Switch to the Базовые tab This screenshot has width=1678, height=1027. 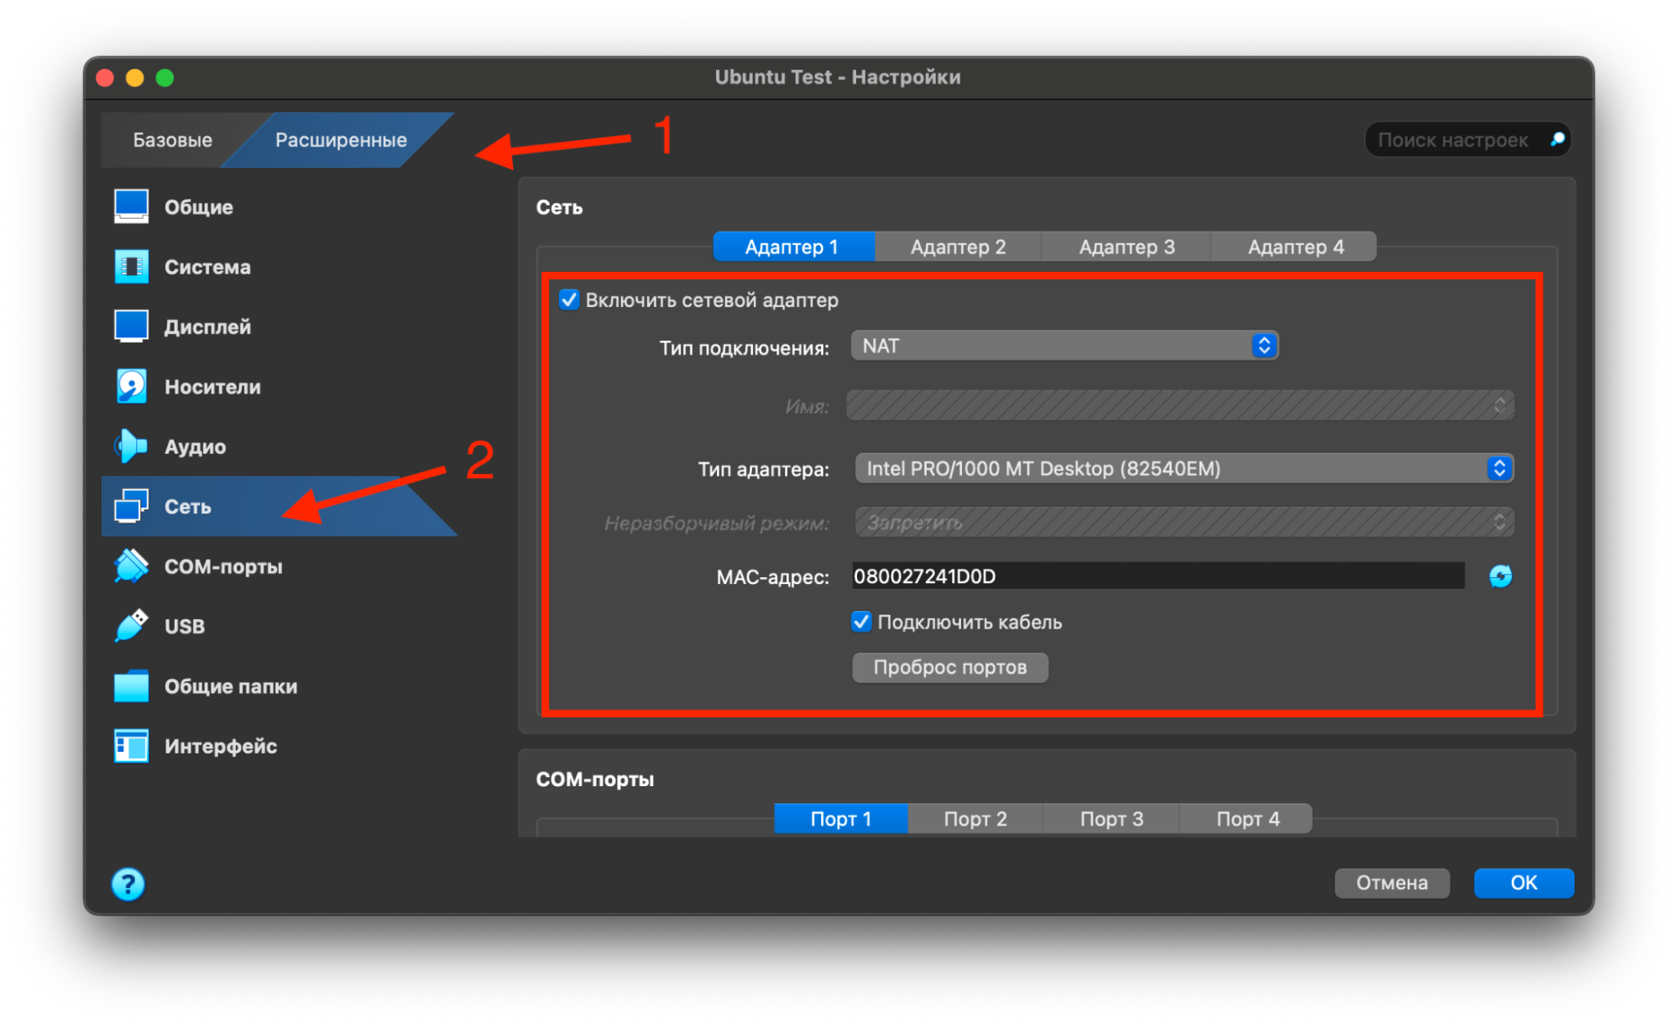[x=172, y=140]
